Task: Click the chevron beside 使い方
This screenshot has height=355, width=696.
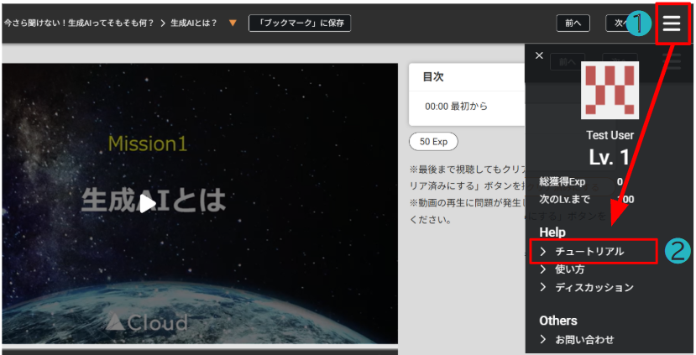Action: pos(543,269)
